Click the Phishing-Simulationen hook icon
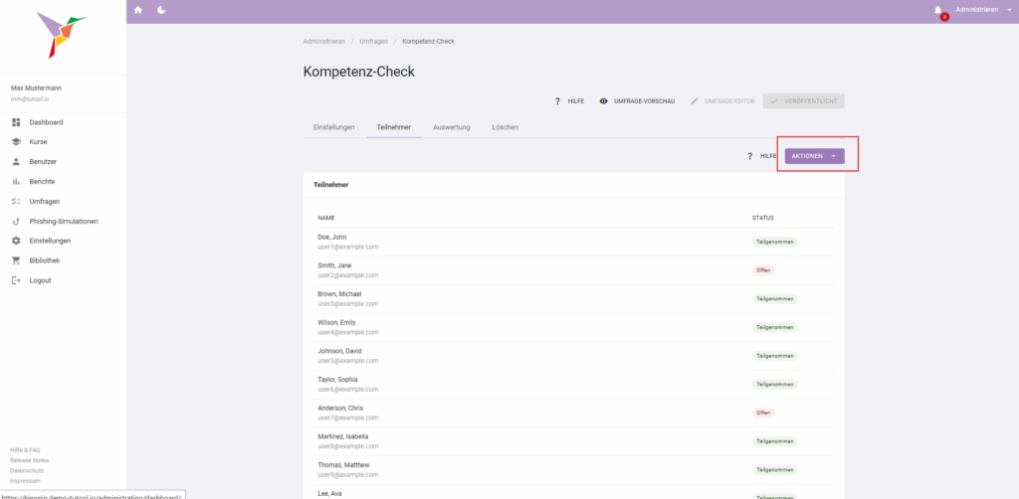The height and width of the screenshot is (499, 1019). point(16,221)
